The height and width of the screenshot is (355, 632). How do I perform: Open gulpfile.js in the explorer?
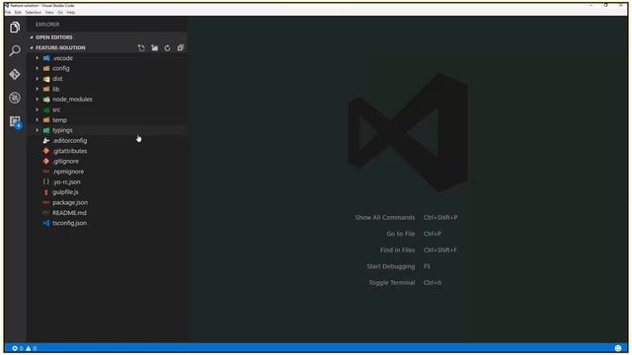(108, 192)
